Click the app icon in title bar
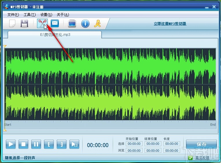This screenshot has height=163, width=221. pyautogui.click(x=6, y=7)
